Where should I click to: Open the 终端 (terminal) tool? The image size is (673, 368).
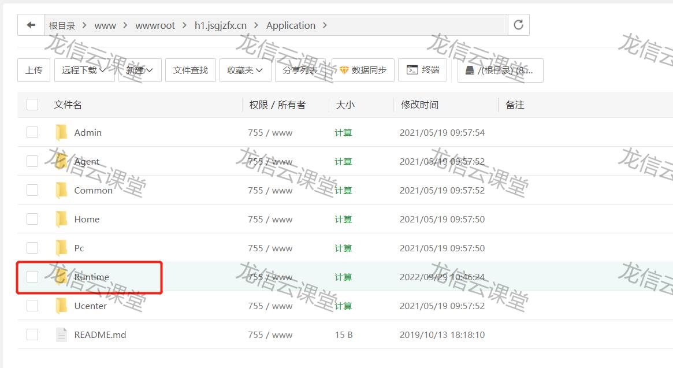click(422, 70)
